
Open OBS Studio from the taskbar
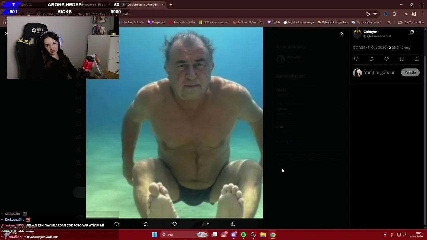tap(253, 235)
